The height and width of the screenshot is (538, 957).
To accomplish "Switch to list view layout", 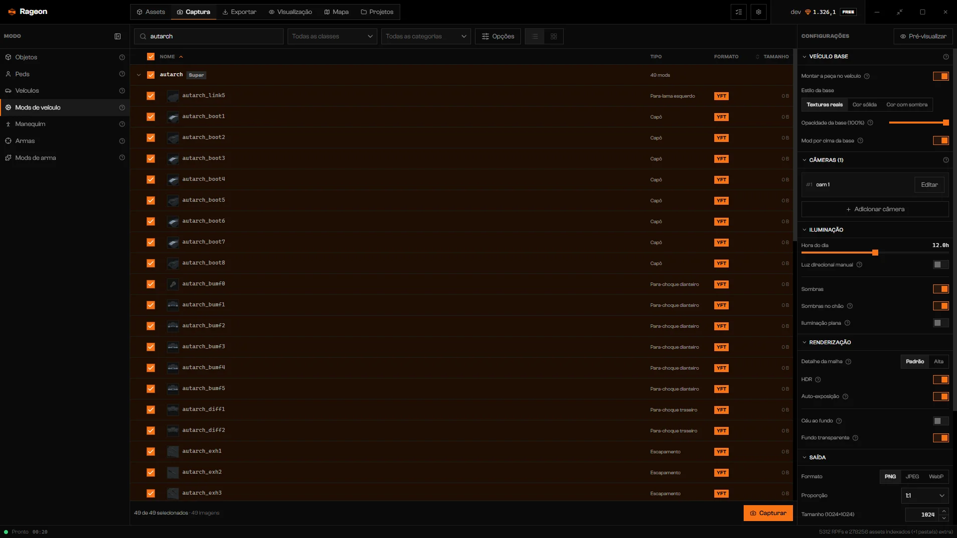I will pos(535,36).
